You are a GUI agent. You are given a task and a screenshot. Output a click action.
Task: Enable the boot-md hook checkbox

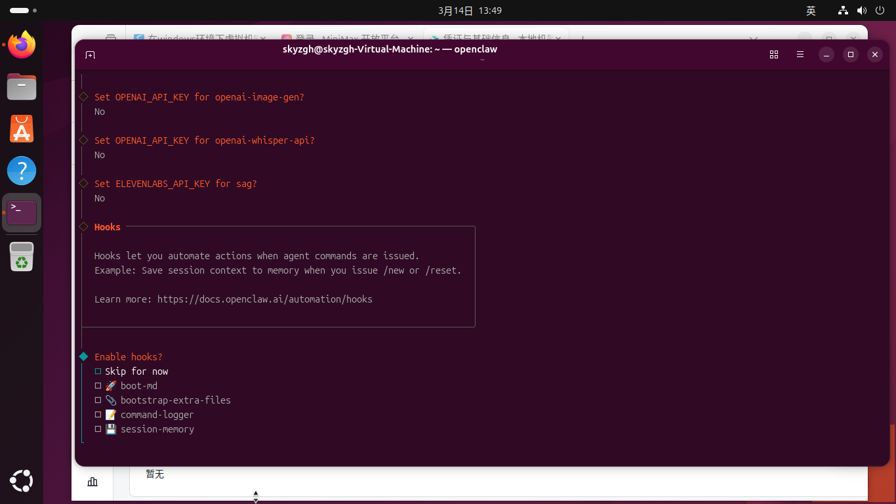point(98,386)
